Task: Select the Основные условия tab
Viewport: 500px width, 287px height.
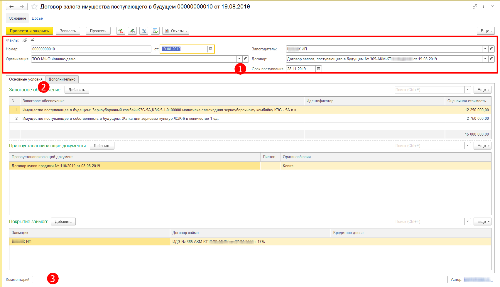Action: (26, 79)
